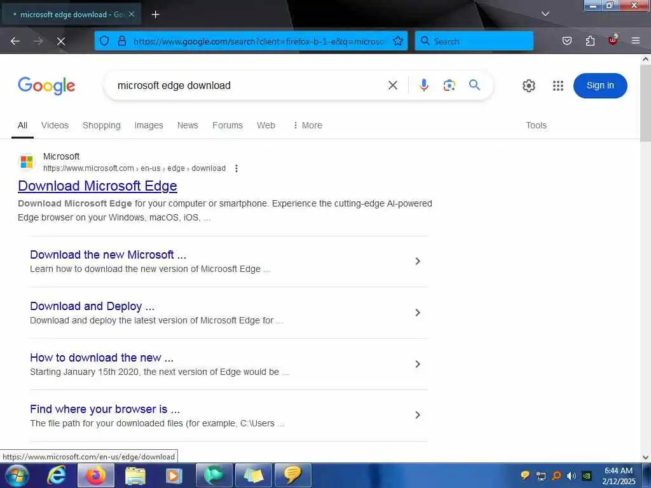Launch Internet Explorer from taskbar

[56, 475]
